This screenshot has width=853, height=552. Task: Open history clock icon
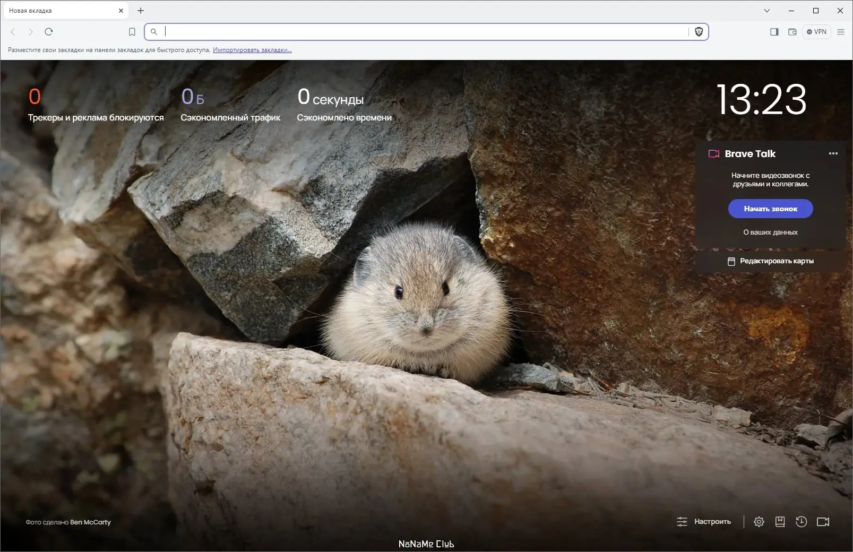point(801,522)
